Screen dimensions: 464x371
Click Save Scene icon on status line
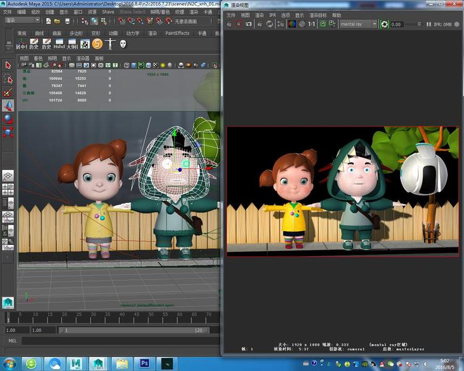[x=67, y=21]
